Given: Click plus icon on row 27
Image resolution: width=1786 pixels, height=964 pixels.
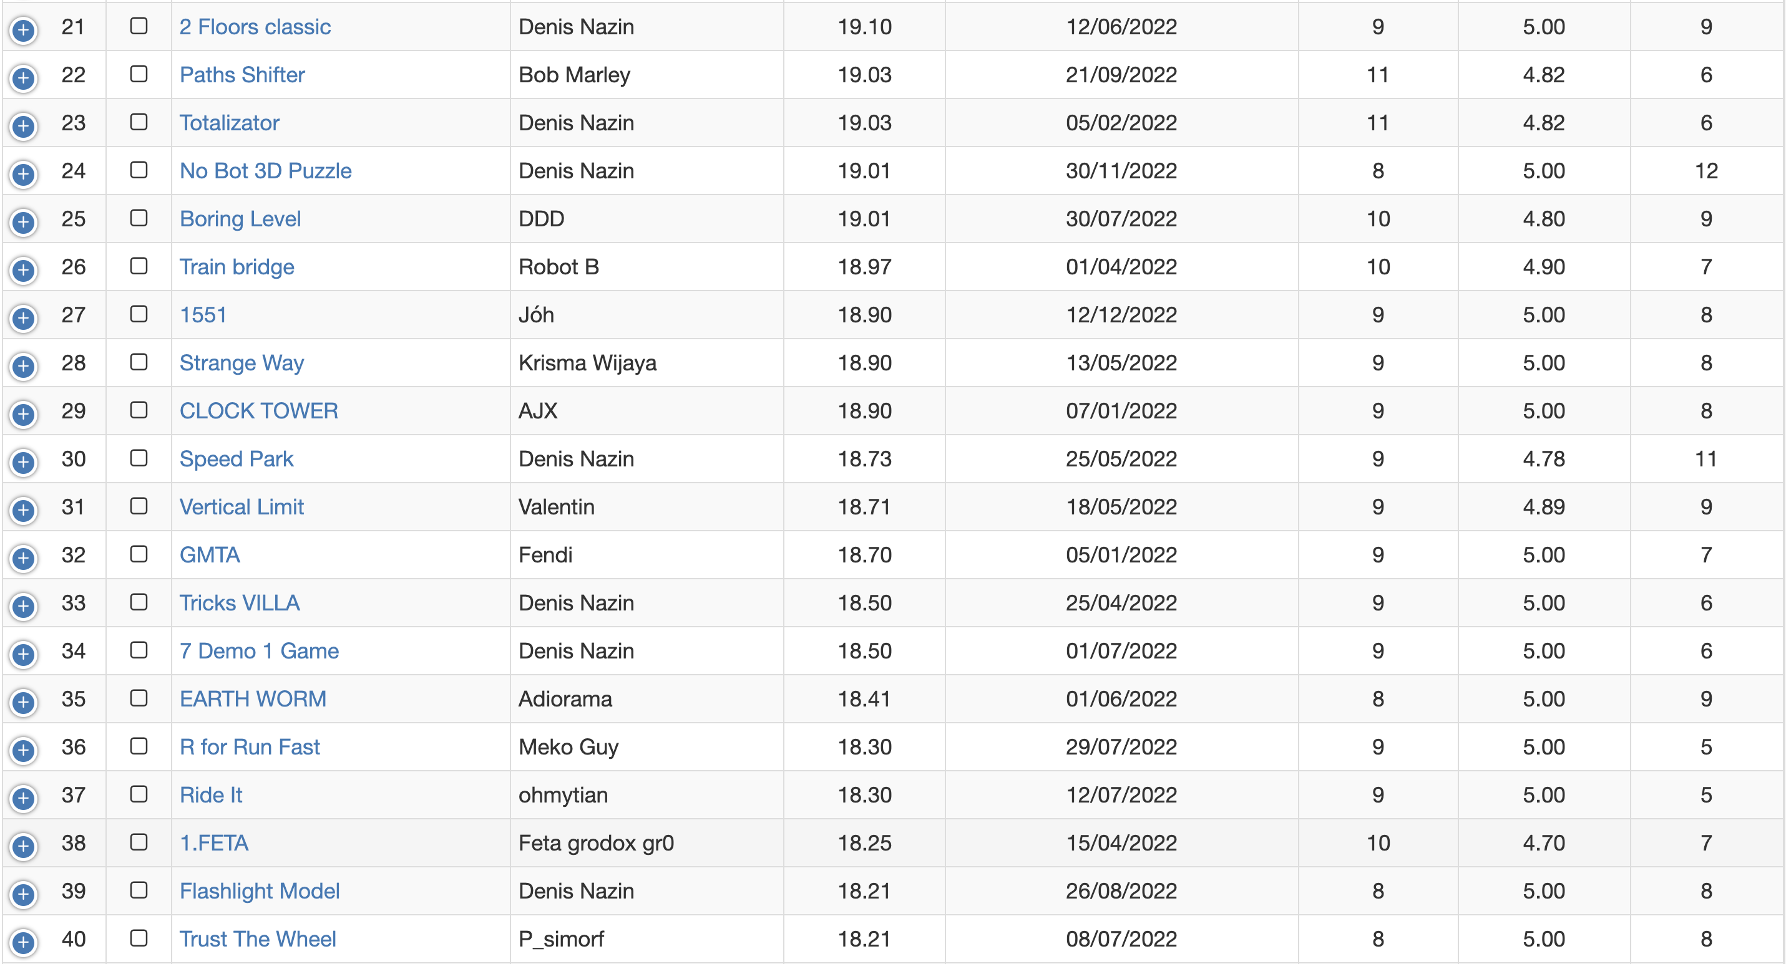Looking at the screenshot, I should 24,318.
